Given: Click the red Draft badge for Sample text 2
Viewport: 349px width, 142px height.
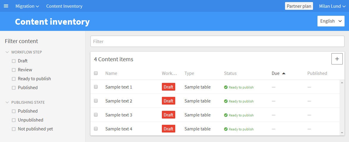Looking at the screenshot, I should pos(168,101).
